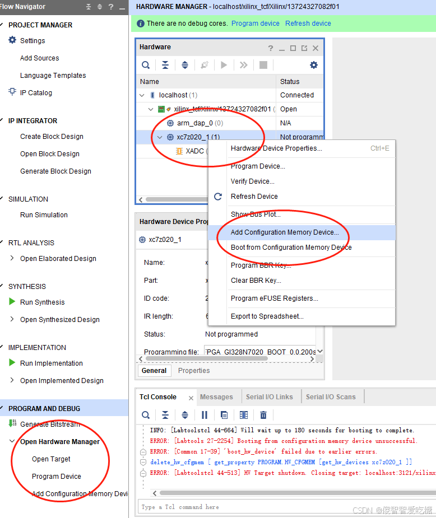Toggle column selection mode in Tcl Console

point(244,416)
